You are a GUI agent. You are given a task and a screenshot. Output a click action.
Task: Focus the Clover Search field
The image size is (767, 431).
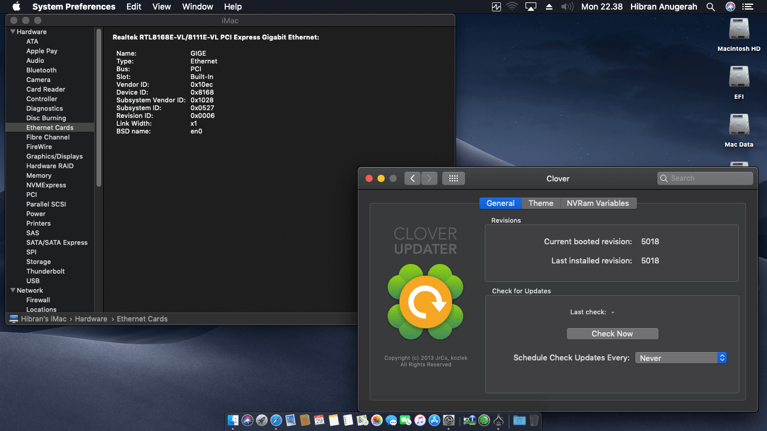705,178
